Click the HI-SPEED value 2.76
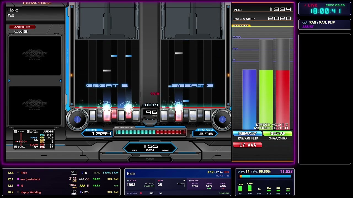 (206, 134)
